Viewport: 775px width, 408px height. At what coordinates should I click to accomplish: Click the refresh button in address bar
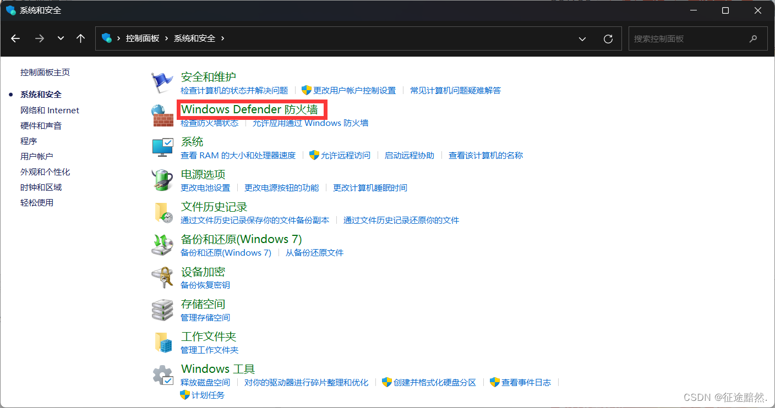608,38
